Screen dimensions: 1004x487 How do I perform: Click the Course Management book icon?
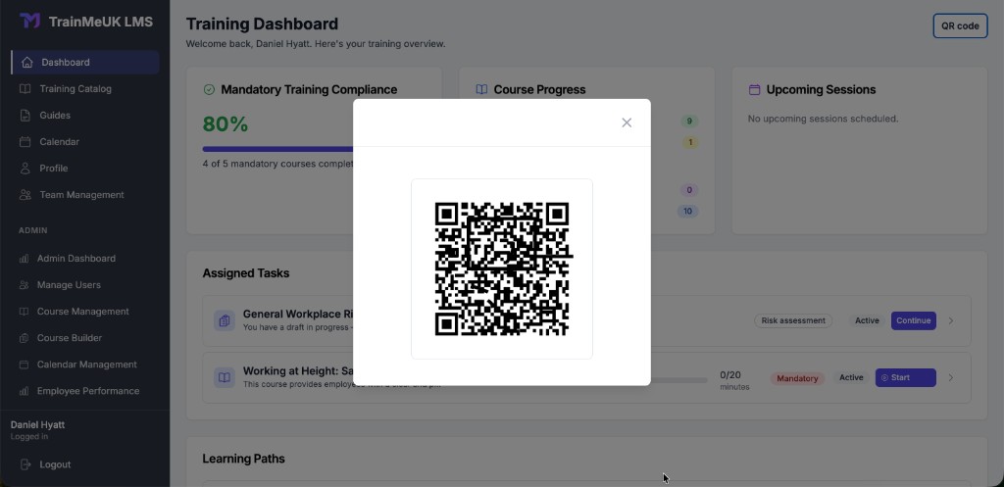pyautogui.click(x=24, y=312)
